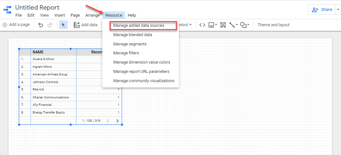This screenshot has width=341, height=155.
Task: Open the Help menu
Action: click(x=132, y=15)
